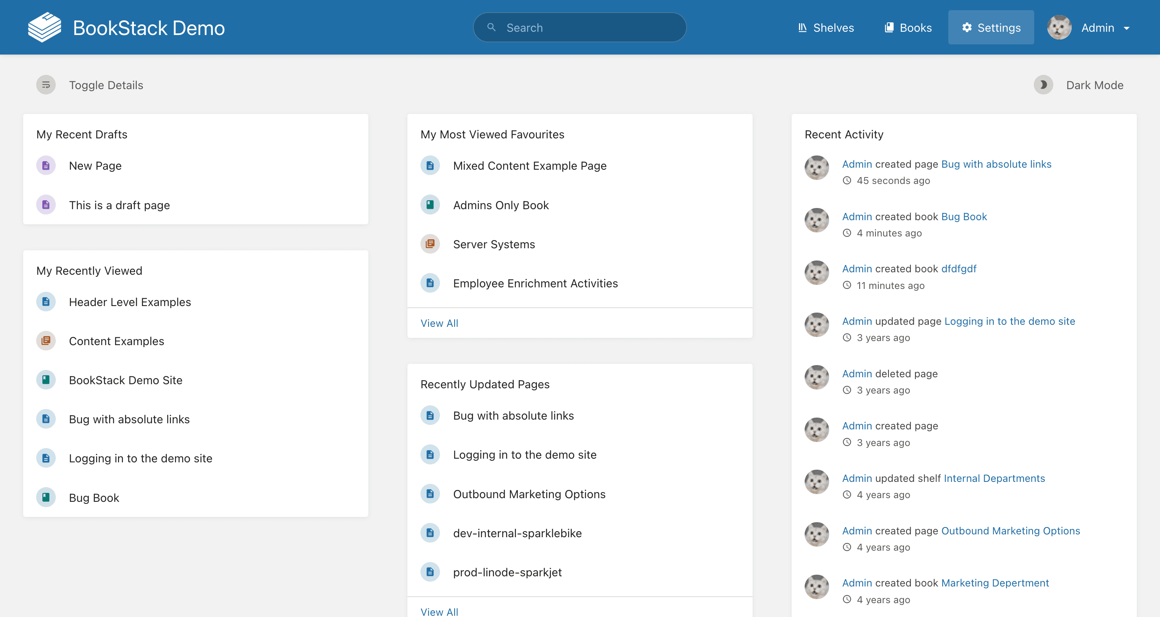Open the New Page draft
The width and height of the screenshot is (1160, 617).
click(x=95, y=166)
